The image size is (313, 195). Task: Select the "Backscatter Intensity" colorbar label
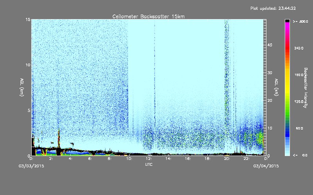click(x=306, y=88)
